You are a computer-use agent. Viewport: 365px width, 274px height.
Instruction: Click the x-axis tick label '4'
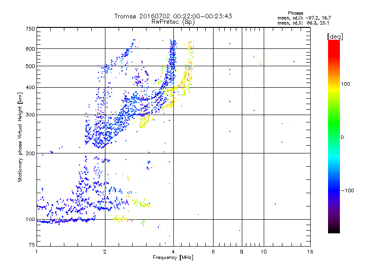click(x=173, y=252)
